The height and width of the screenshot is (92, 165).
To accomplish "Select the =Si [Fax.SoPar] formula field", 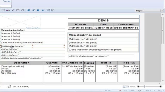I will (33, 49).
